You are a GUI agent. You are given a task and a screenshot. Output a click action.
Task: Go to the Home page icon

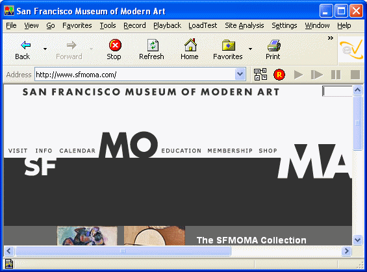(190, 45)
